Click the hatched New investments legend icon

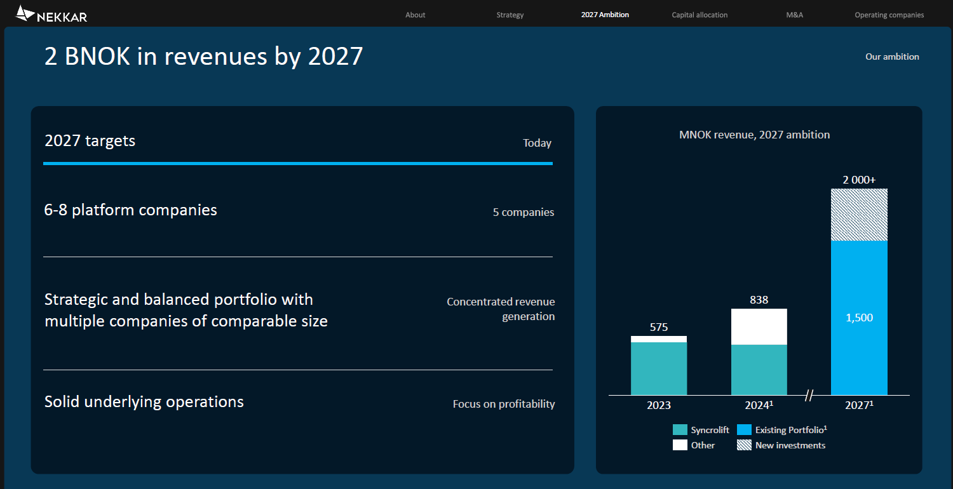coord(744,445)
